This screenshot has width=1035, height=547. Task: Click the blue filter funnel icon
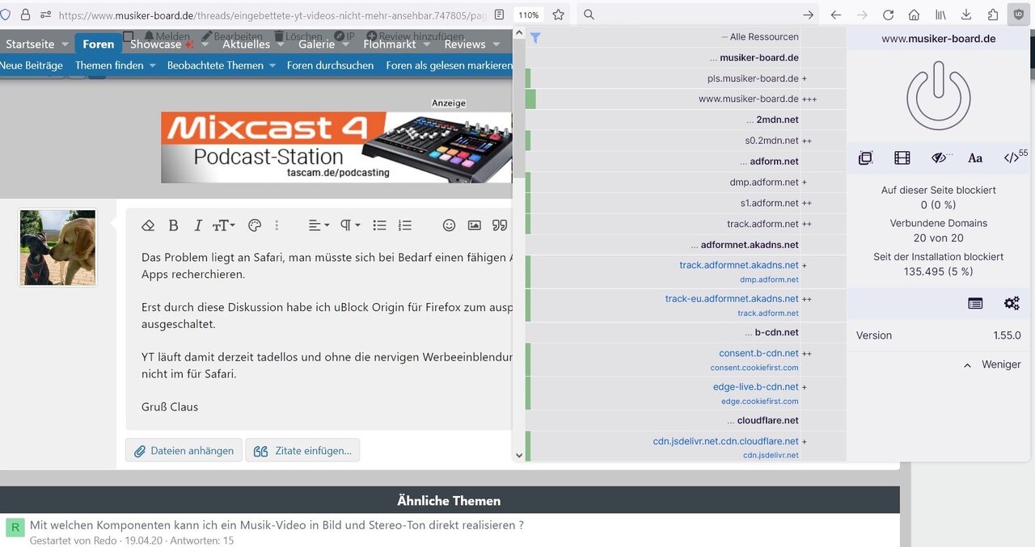(x=535, y=37)
